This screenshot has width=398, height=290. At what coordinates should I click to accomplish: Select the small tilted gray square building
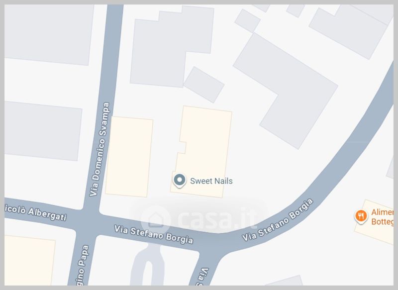tap(204, 85)
